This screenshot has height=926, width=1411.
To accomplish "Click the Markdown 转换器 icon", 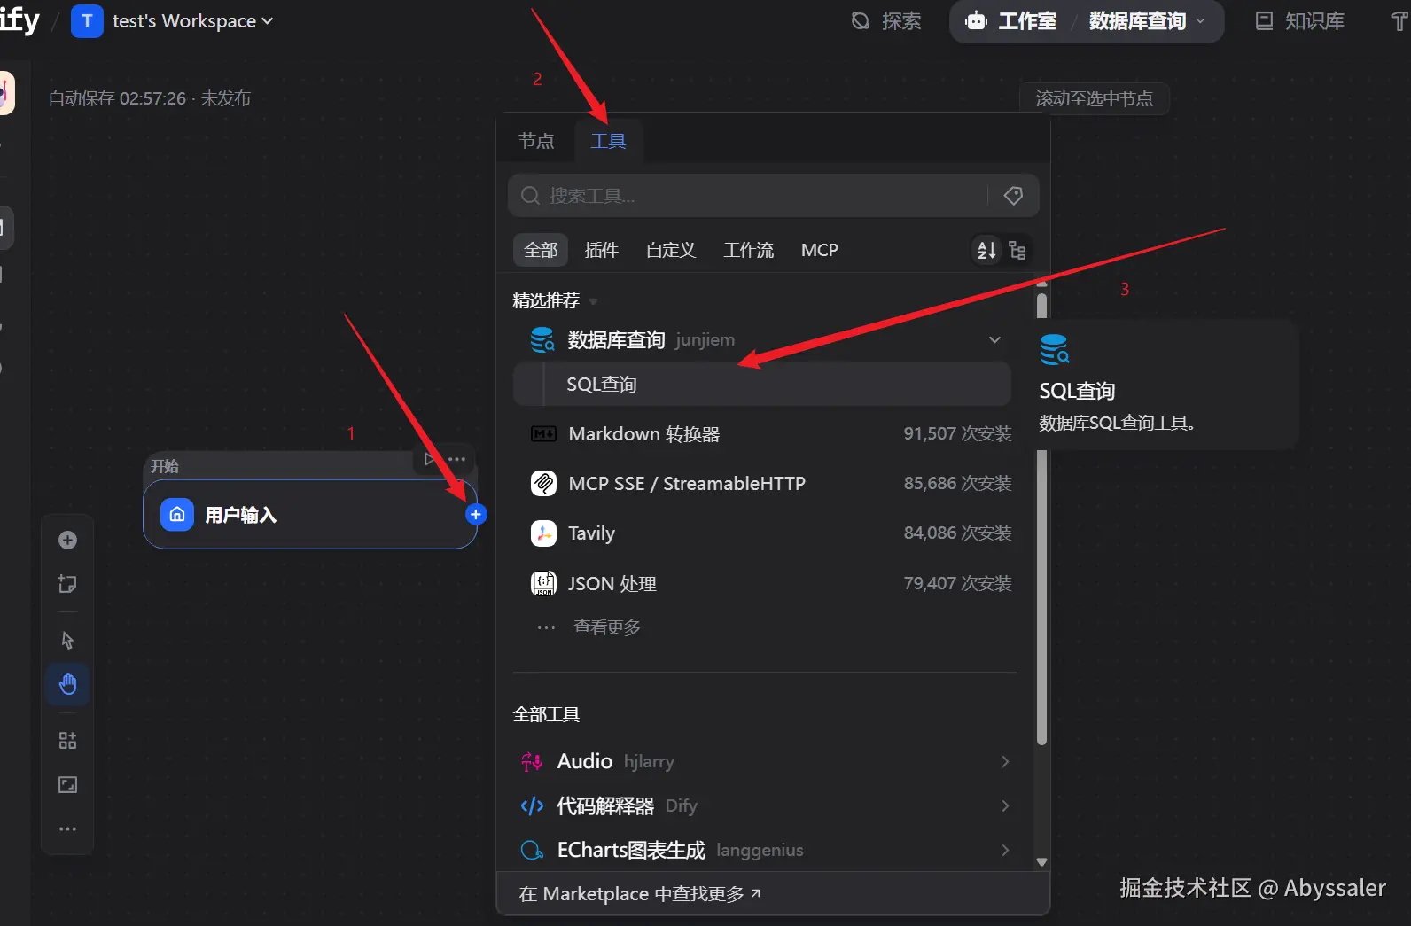I will pos(543,433).
